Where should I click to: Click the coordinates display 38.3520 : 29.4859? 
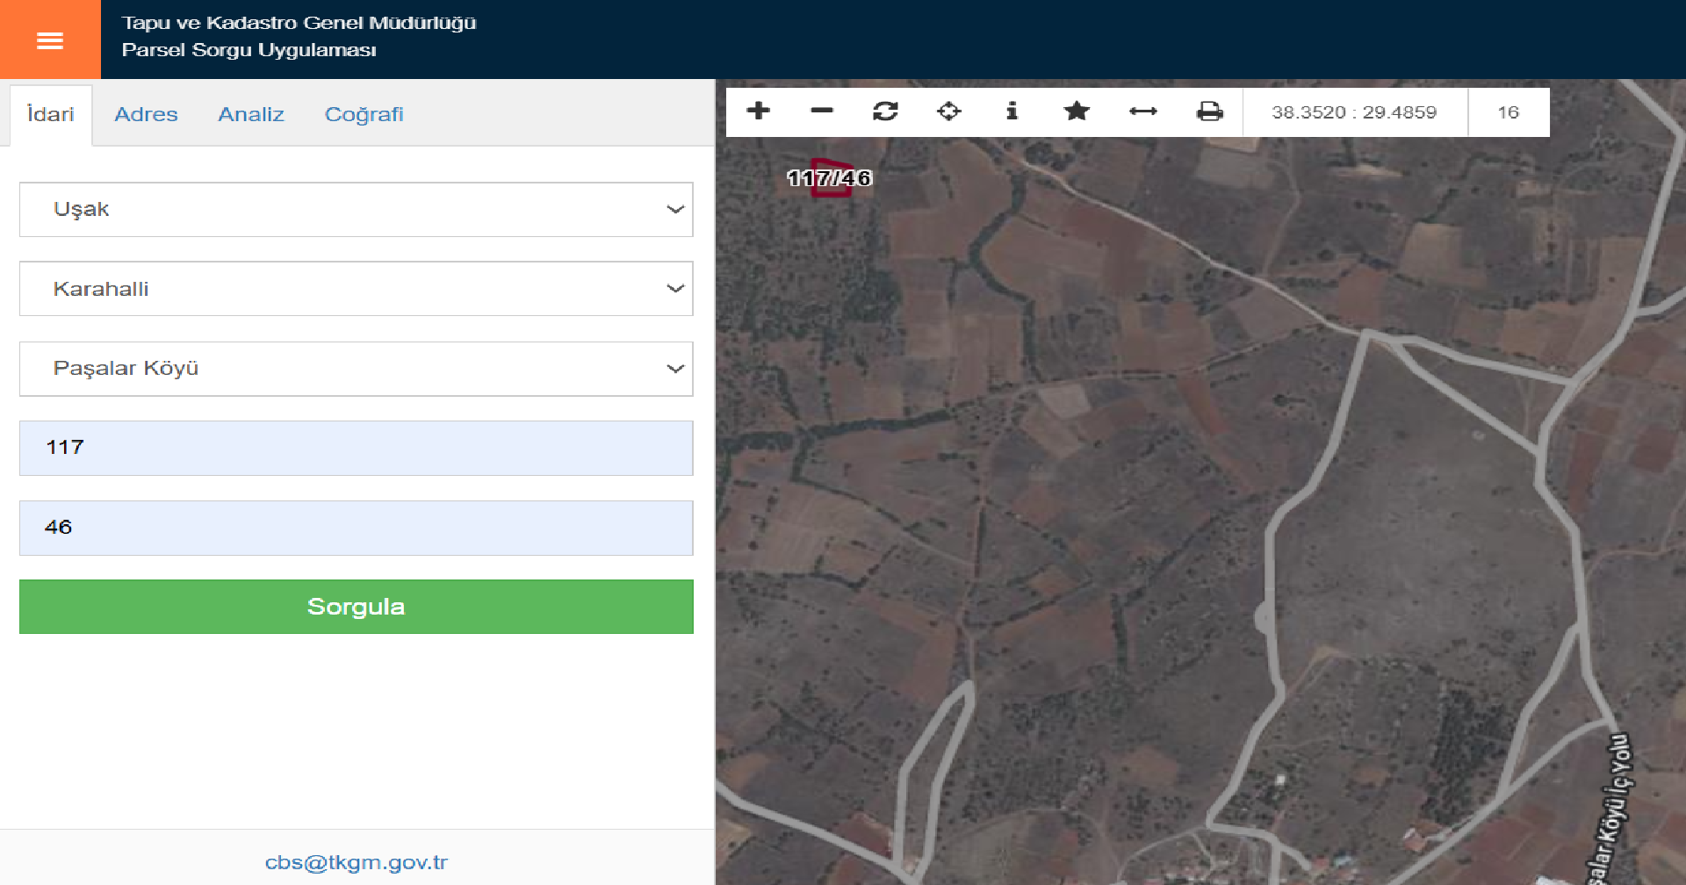(x=1354, y=112)
